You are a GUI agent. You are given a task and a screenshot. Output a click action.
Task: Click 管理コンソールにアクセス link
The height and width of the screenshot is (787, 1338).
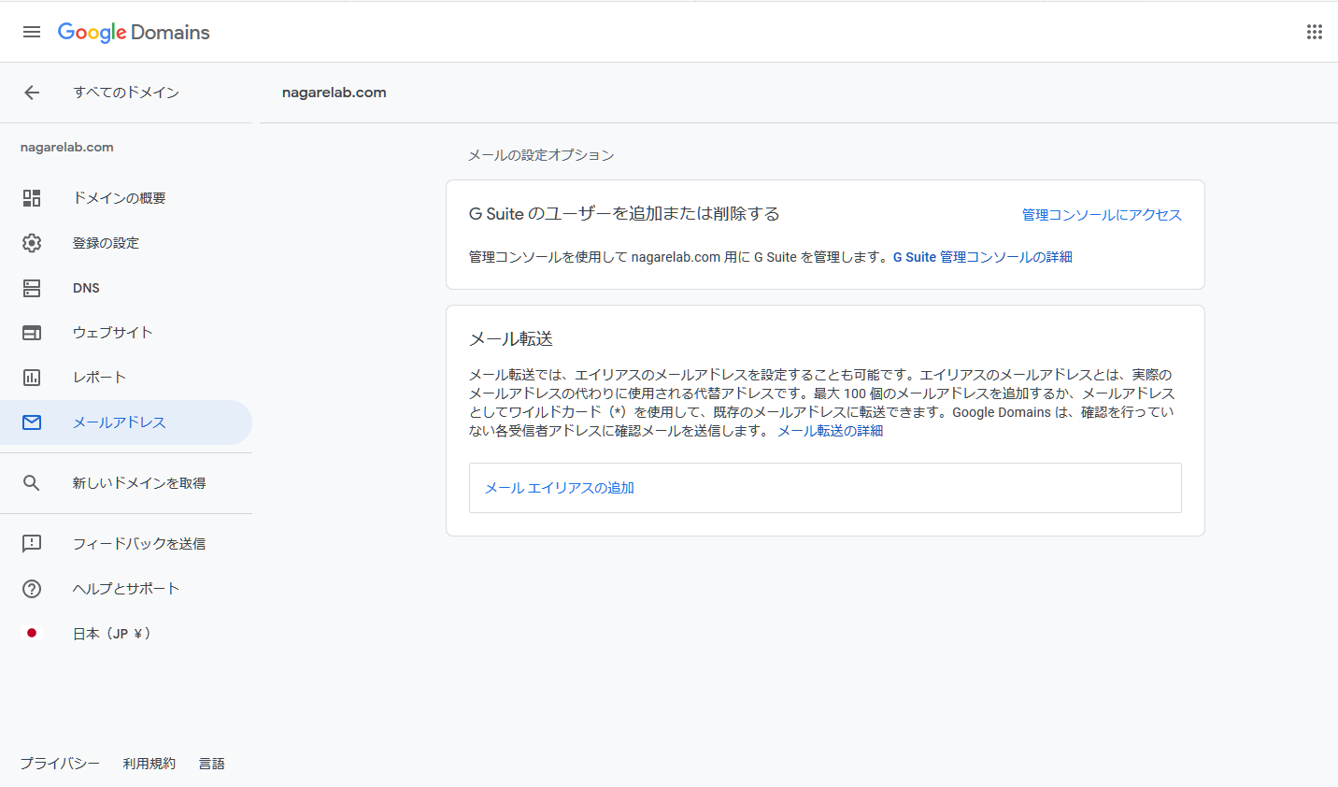(x=1102, y=215)
